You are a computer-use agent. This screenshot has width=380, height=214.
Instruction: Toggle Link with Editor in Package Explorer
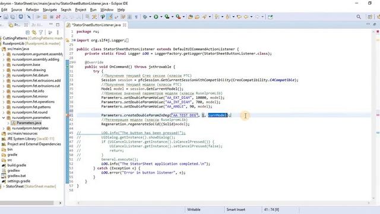click(x=34, y=32)
